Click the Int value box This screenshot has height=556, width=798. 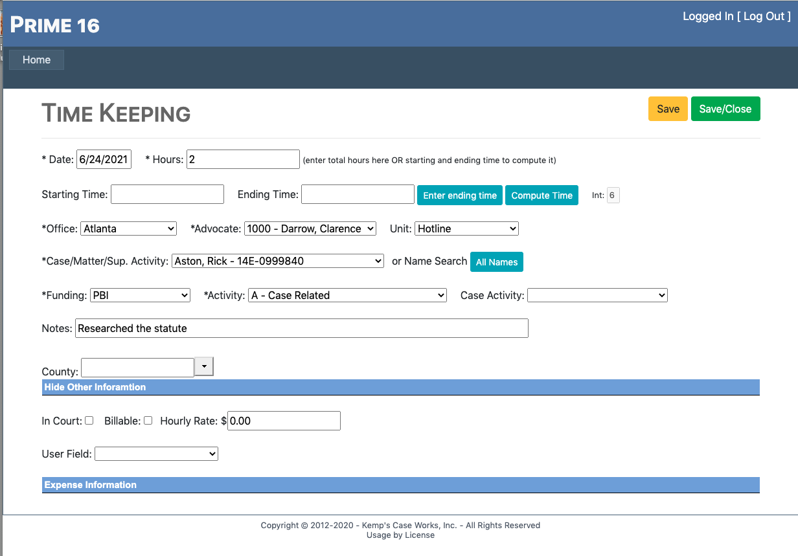pyautogui.click(x=612, y=195)
